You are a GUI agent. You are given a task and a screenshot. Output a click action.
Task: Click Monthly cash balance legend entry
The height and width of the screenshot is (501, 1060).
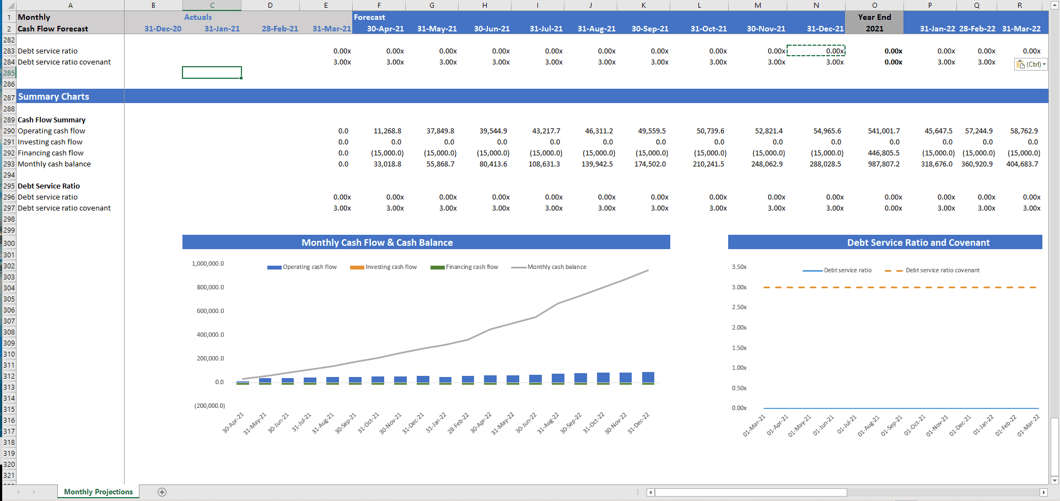(x=549, y=267)
